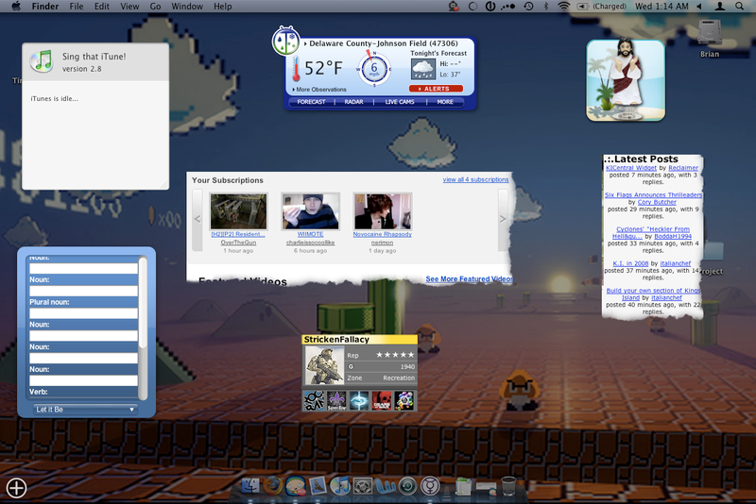
Task: Click the subscriptions carousel left arrow
Action: (x=198, y=219)
